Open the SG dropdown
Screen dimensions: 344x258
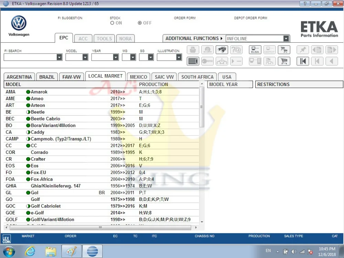pyautogui.click(x=151, y=57)
